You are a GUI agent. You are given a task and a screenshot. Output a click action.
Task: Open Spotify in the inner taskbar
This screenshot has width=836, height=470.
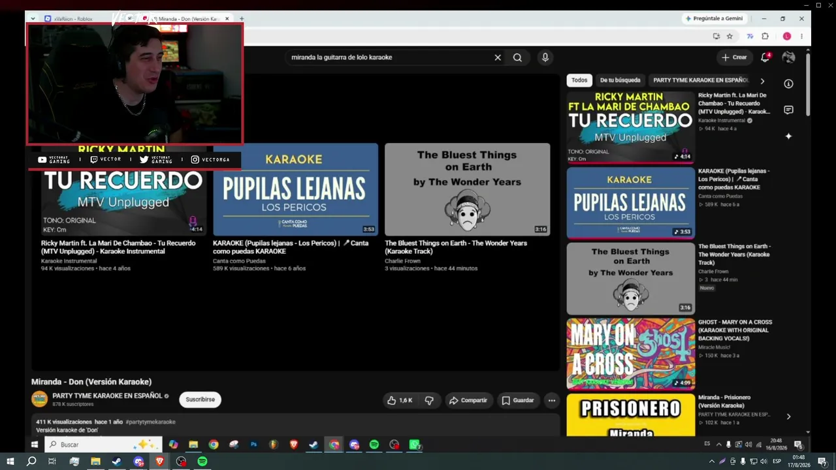[x=374, y=445]
